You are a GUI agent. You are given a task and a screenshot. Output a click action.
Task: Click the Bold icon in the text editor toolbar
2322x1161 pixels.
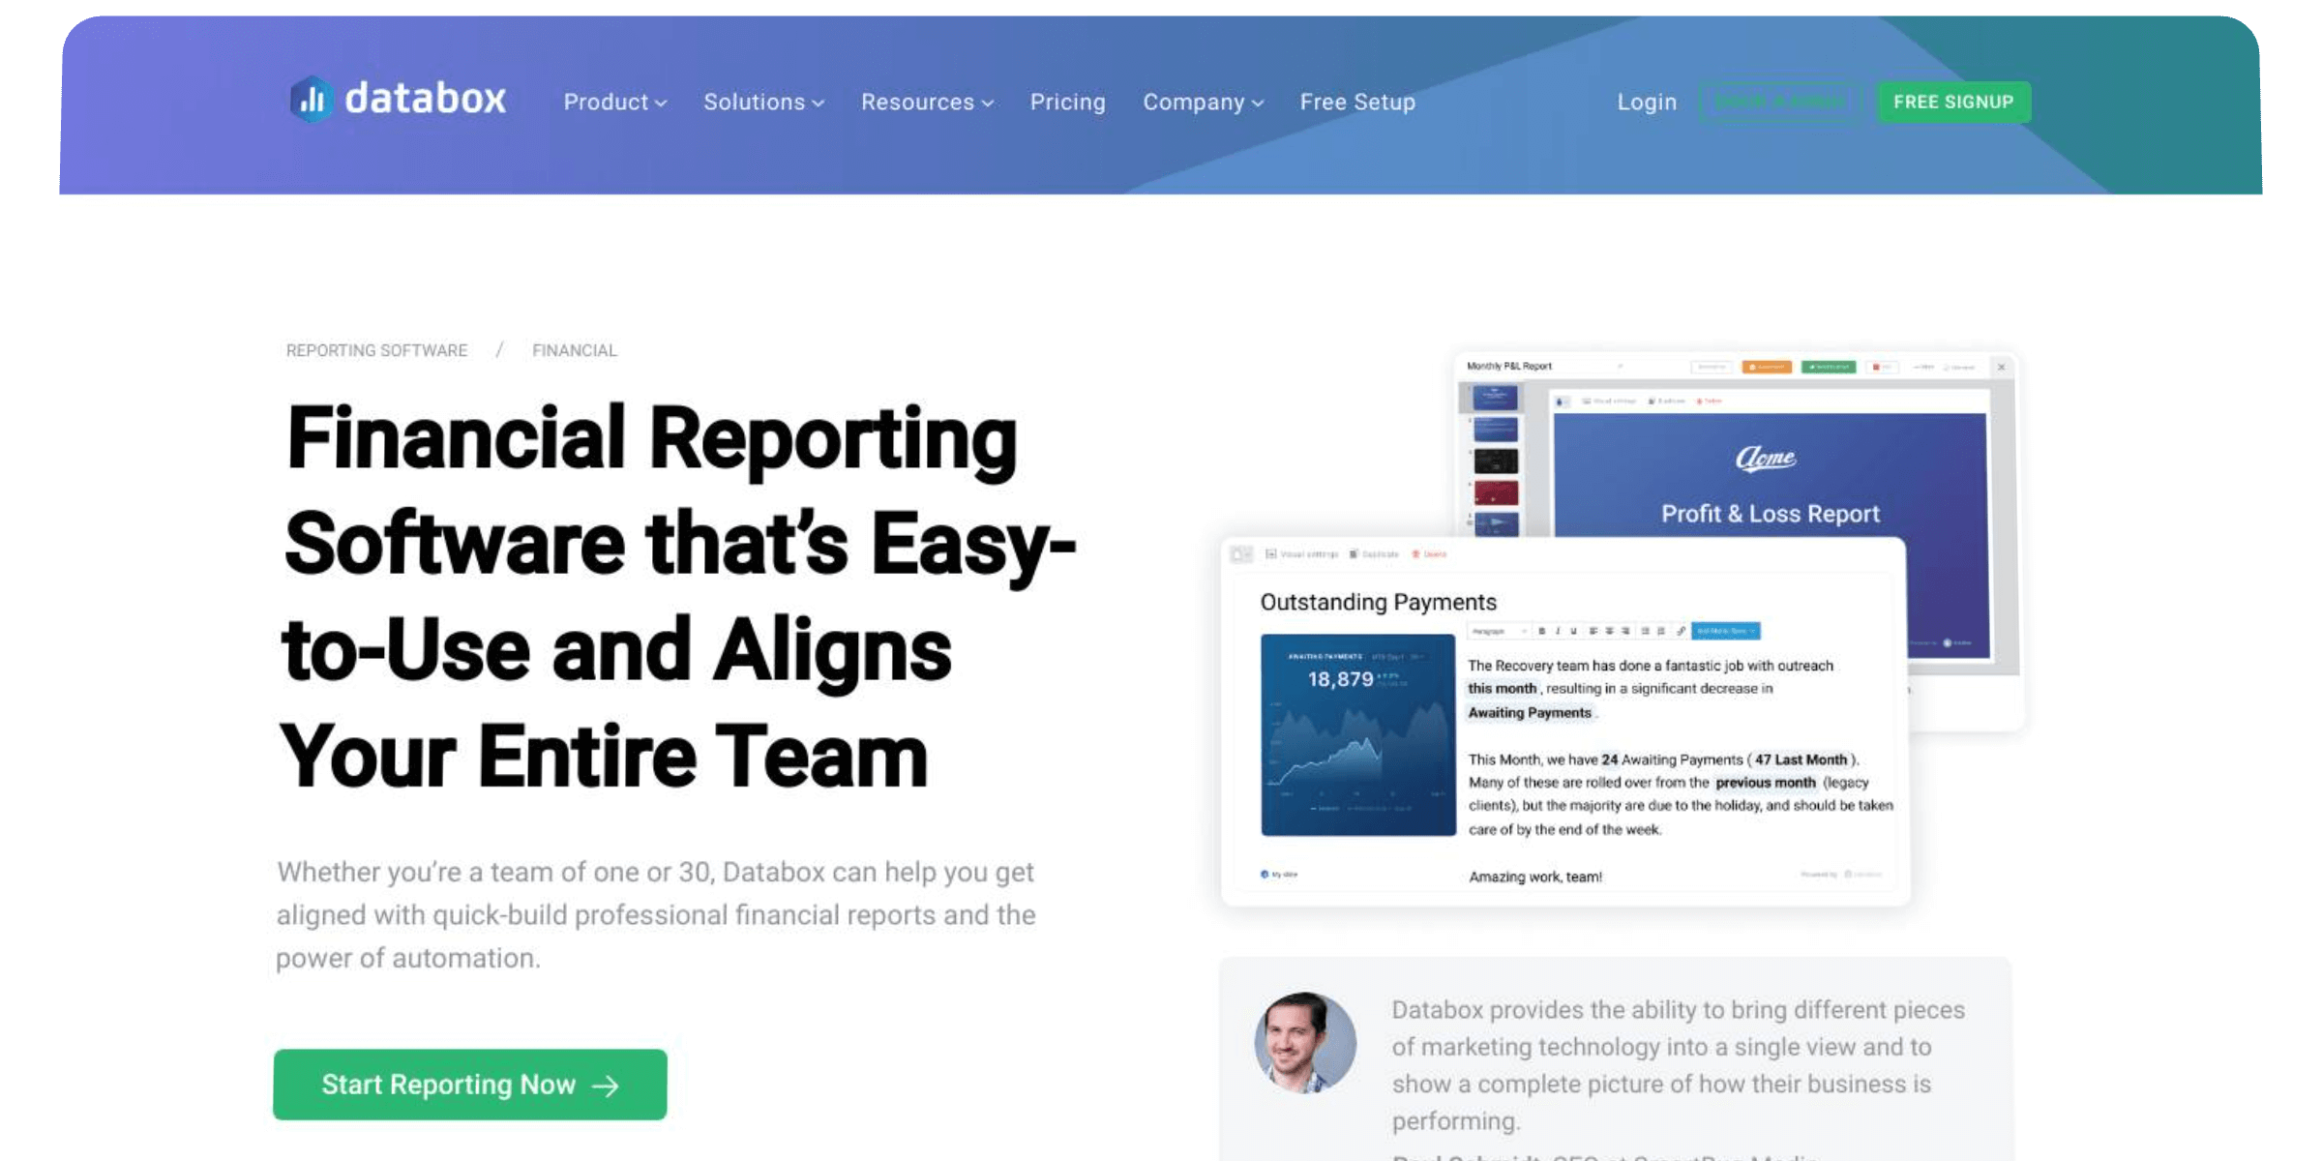pos(1542,631)
